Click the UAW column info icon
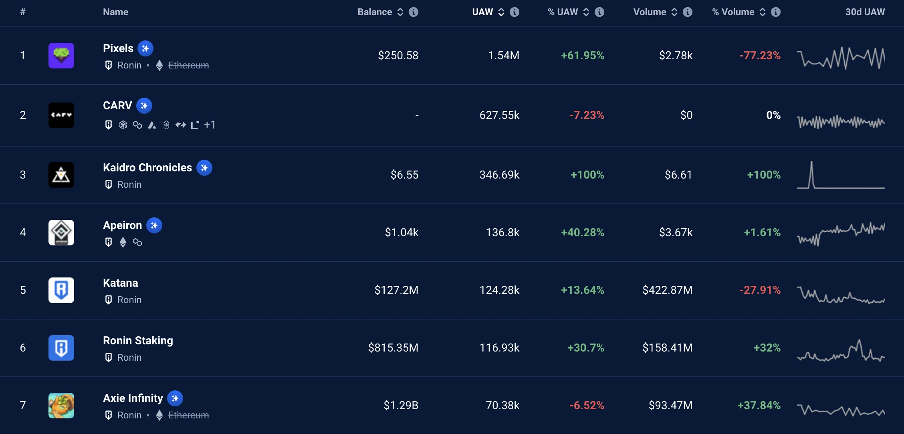This screenshot has width=904, height=434. pyautogui.click(x=515, y=12)
